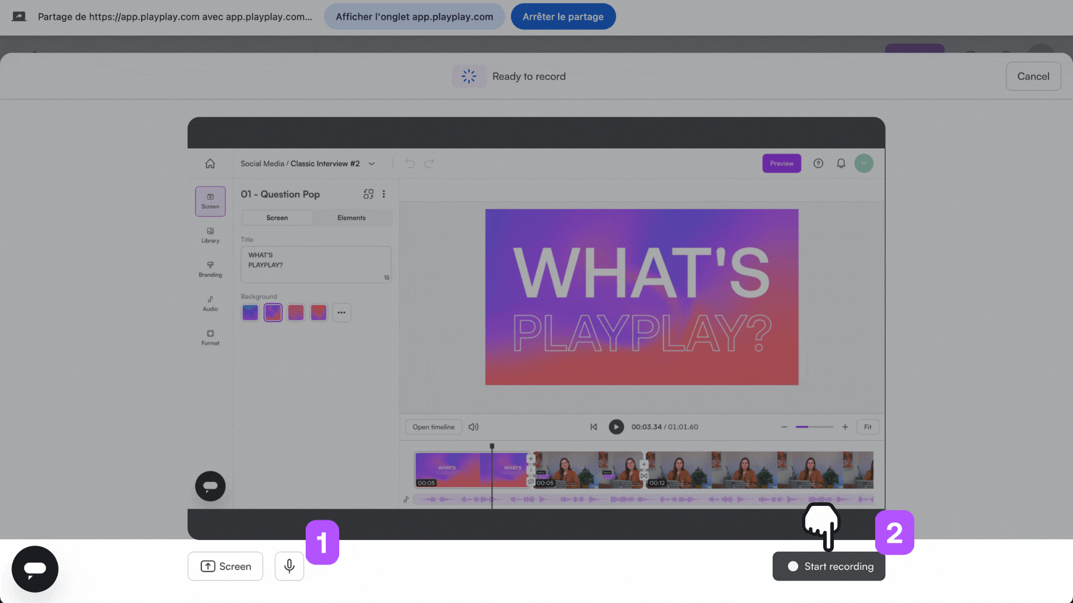Select the first blue background swatch
The image size is (1073, 603).
pos(250,313)
